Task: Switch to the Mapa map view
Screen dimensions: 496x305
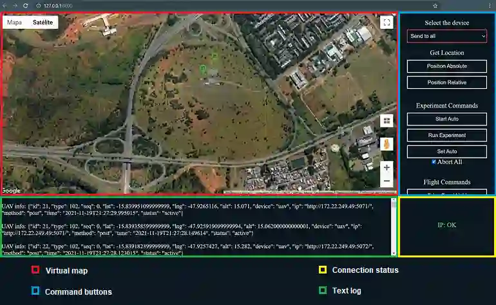Action: pyautogui.click(x=15, y=23)
